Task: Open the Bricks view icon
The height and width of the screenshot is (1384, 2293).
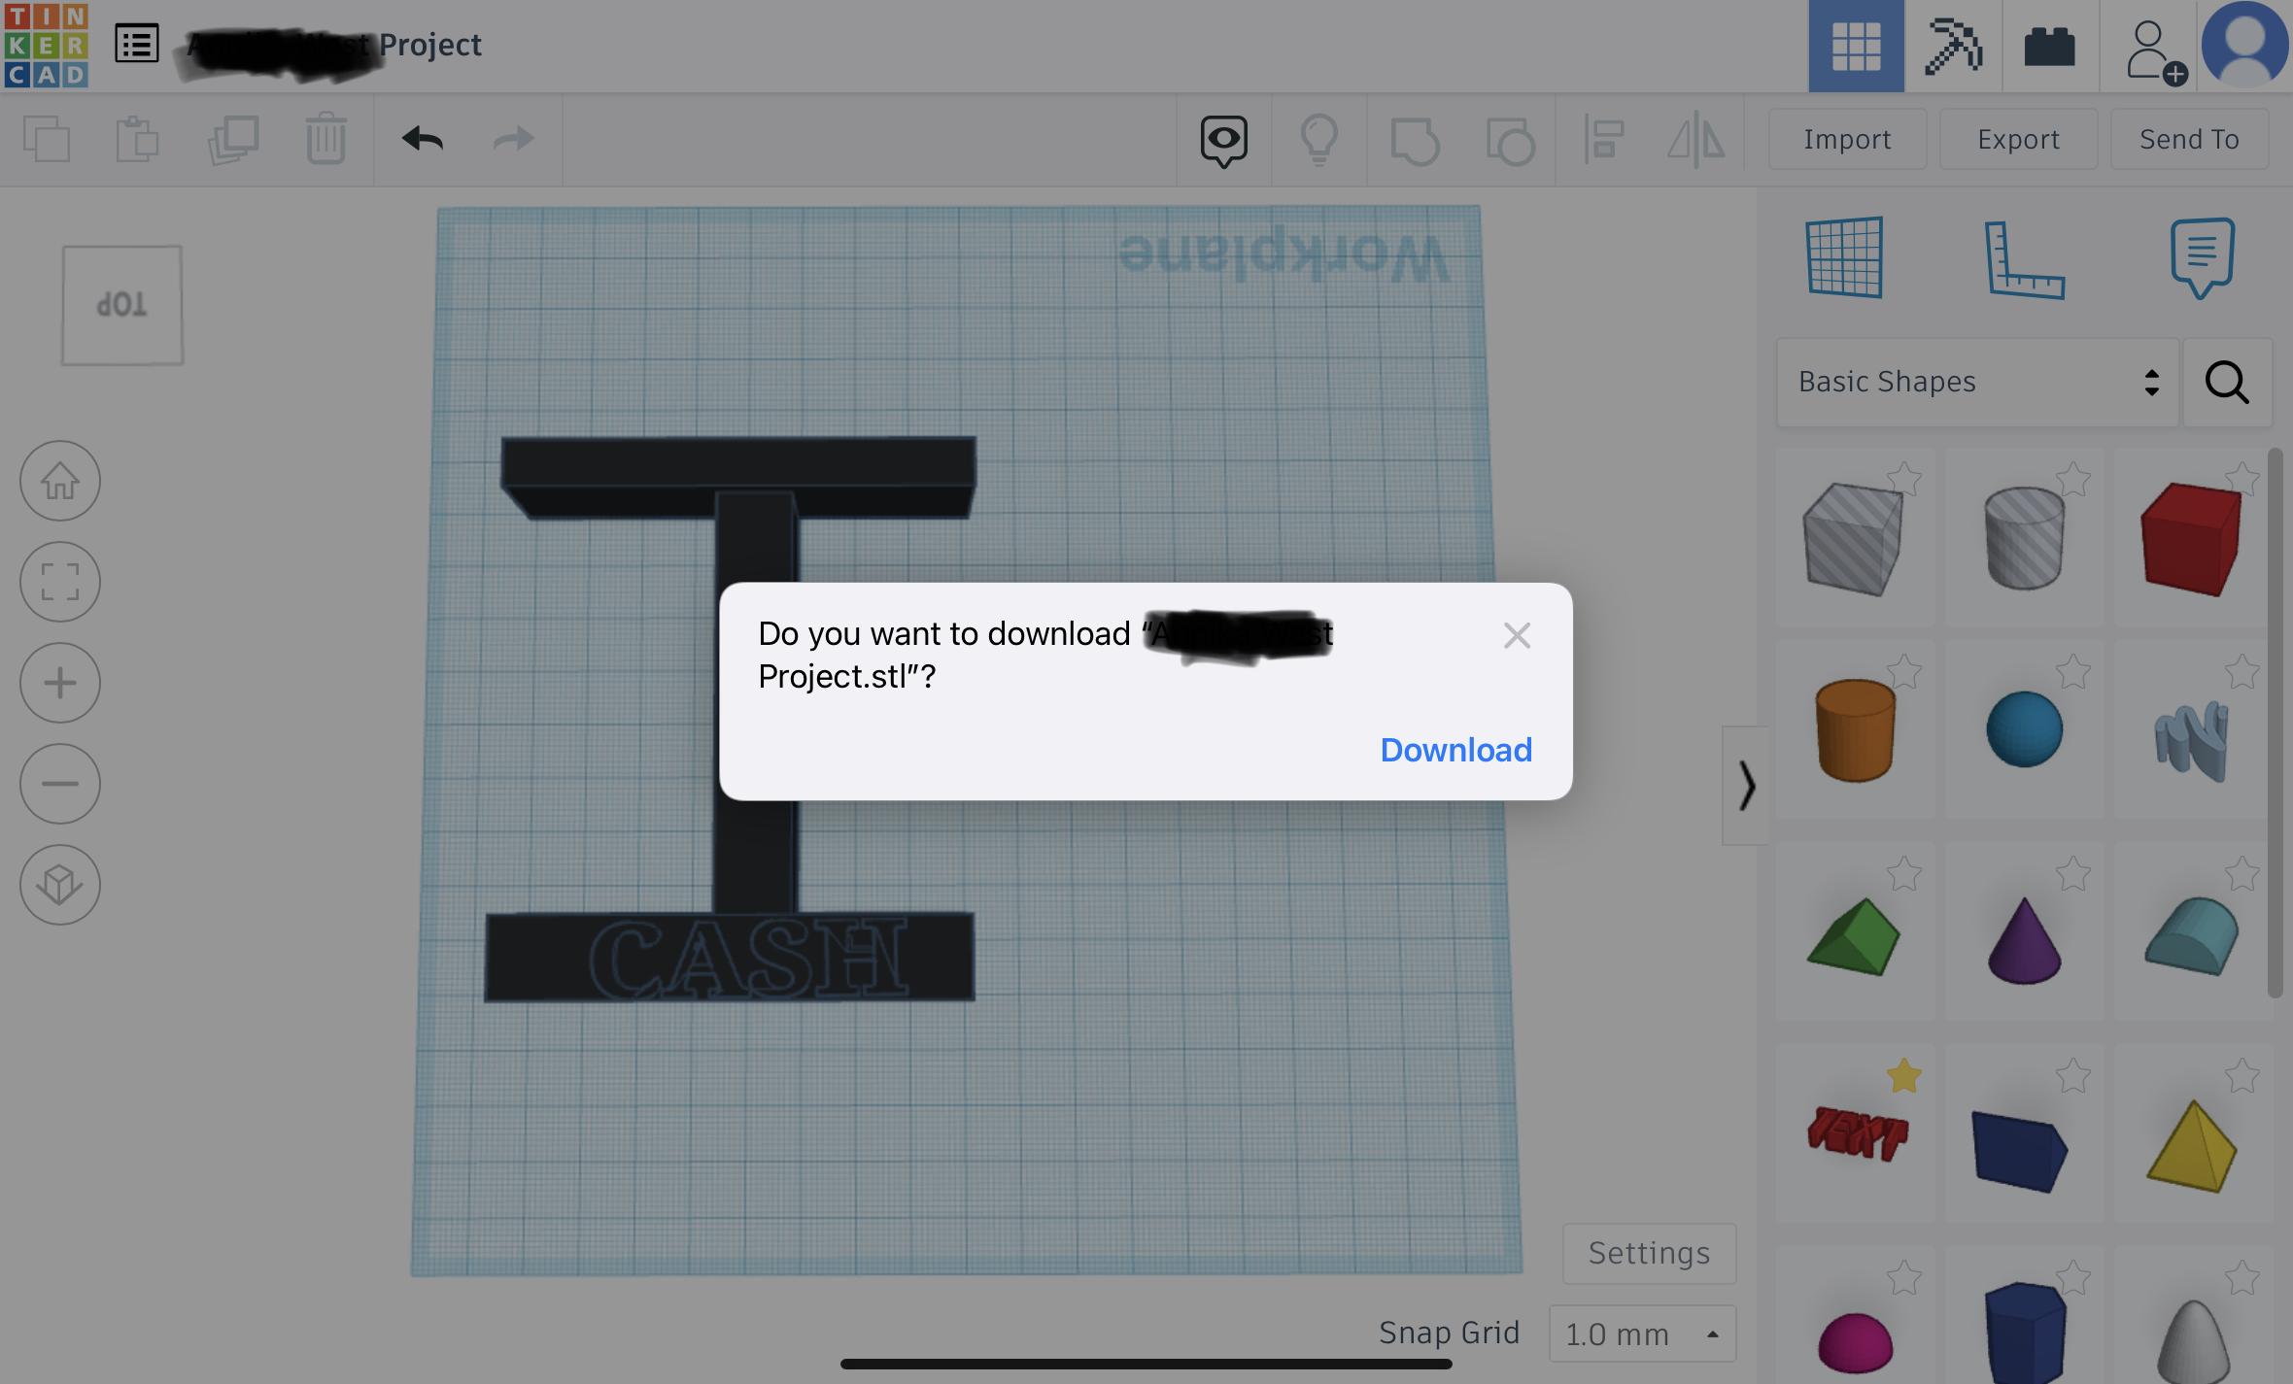Action: 2049,46
